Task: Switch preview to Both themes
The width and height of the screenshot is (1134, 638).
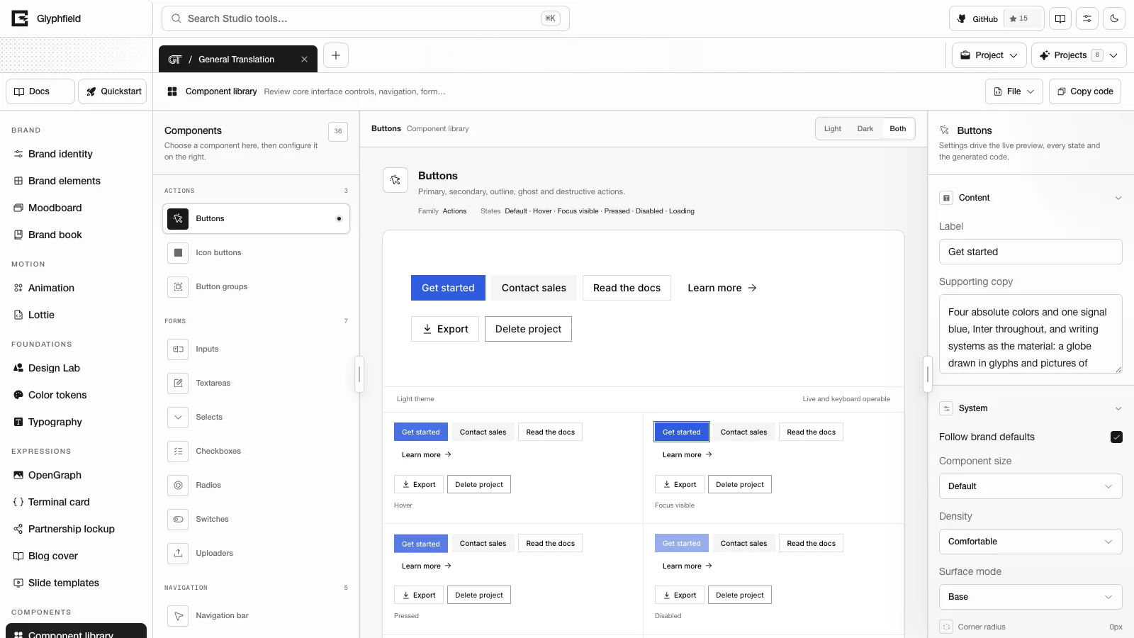Action: click(x=897, y=128)
